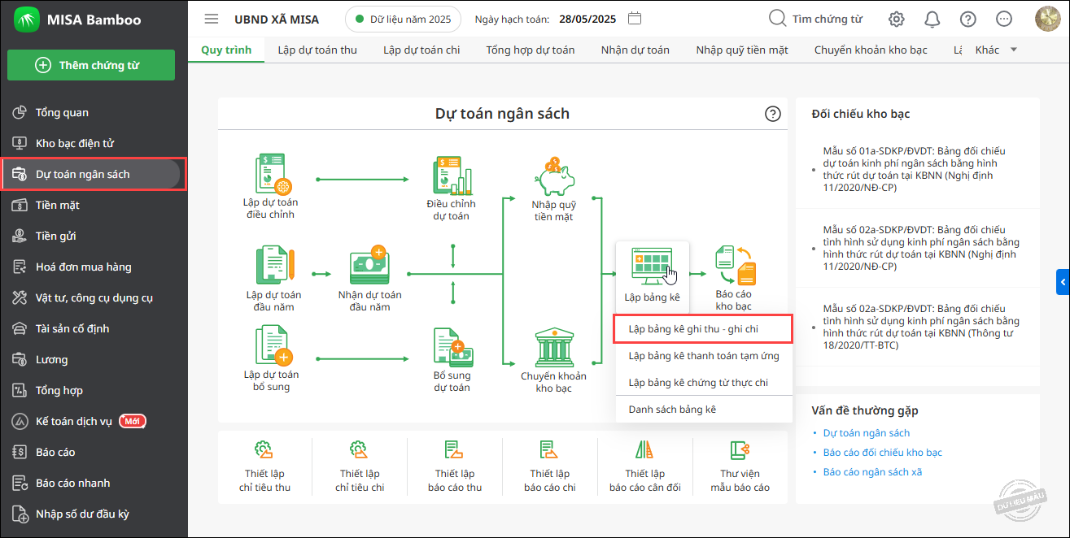
Task: Toggle the hamburger menu icon
Action: [x=212, y=19]
